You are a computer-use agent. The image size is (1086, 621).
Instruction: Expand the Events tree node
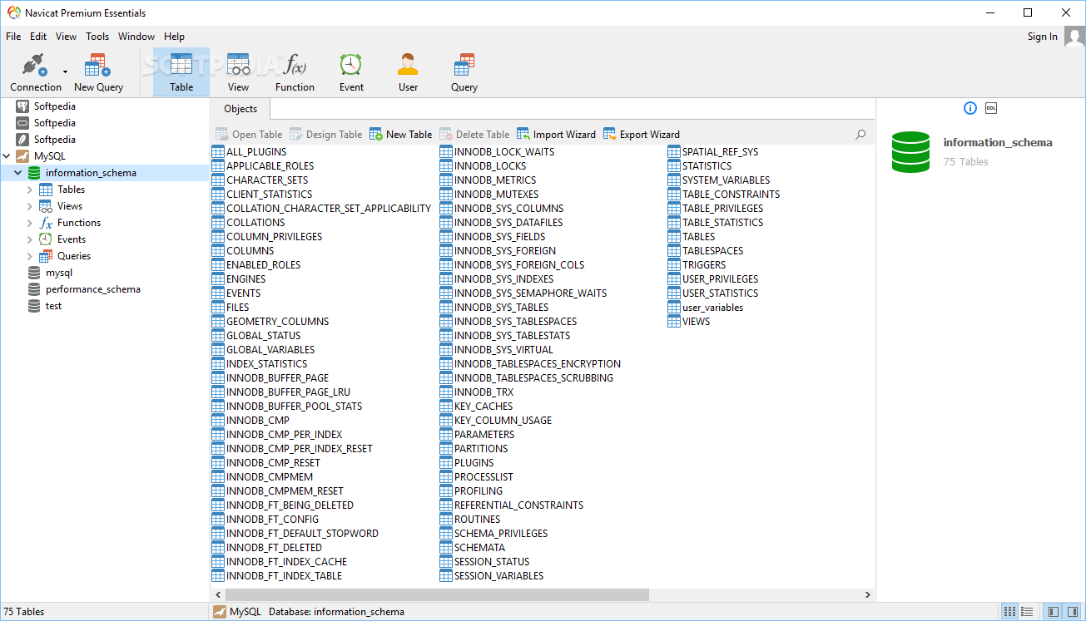pyautogui.click(x=30, y=239)
